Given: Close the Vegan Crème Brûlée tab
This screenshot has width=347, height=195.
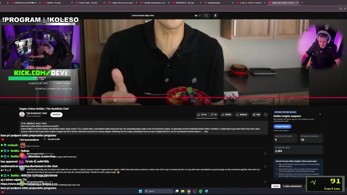Looking at the screenshot, I should click(x=297, y=3).
